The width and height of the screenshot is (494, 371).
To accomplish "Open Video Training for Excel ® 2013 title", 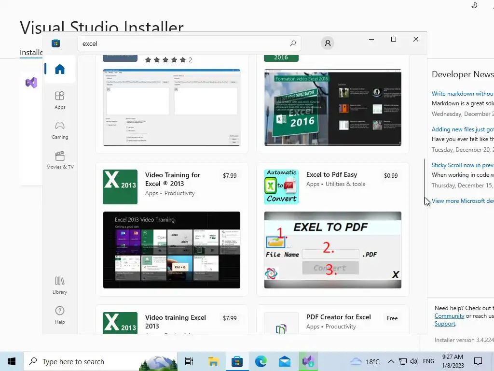I will tap(173, 179).
